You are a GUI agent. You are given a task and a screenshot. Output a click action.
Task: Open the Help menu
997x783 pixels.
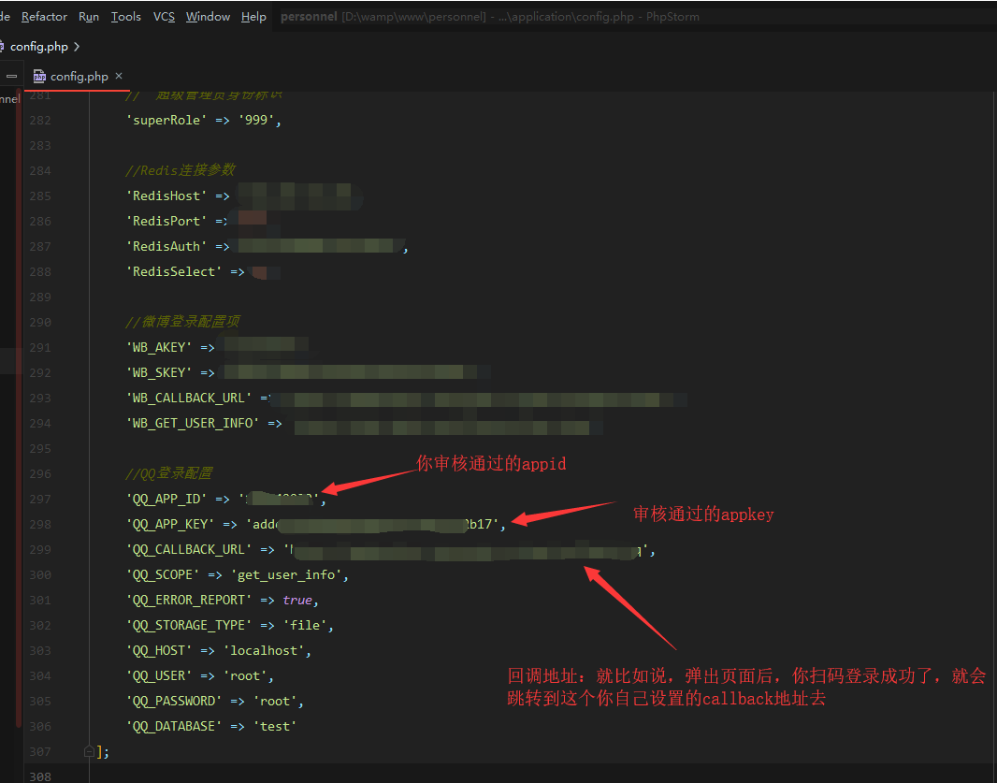253,16
